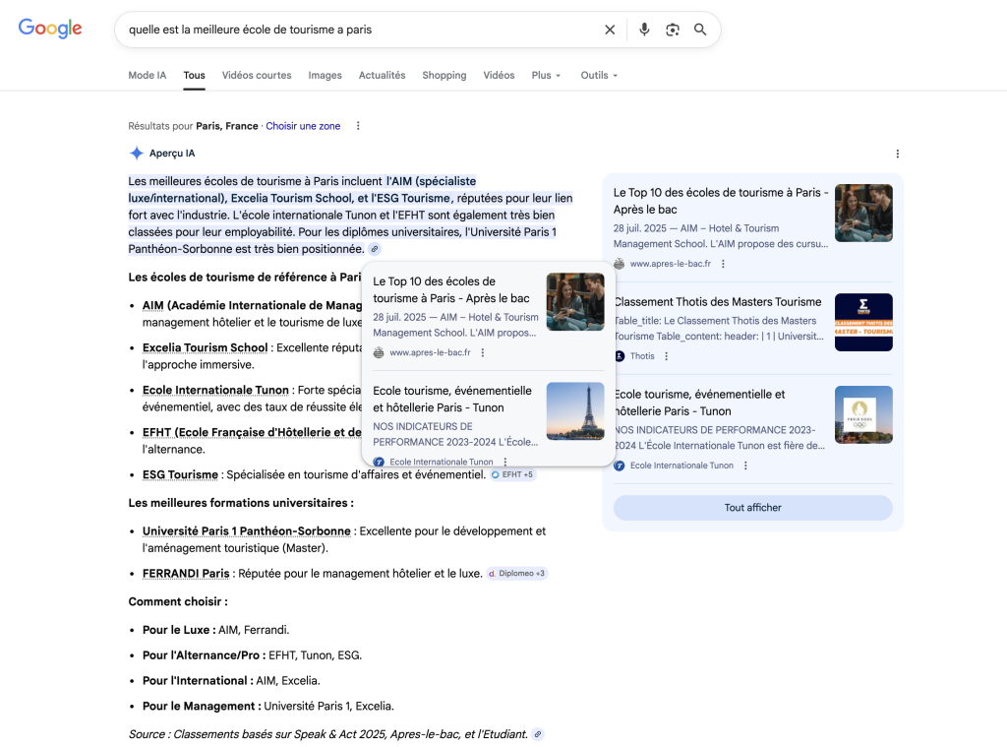This screenshot has height=747, width=1007.
Task: Open the three-dot menu of the AI Overview panel
Action: coord(897,154)
